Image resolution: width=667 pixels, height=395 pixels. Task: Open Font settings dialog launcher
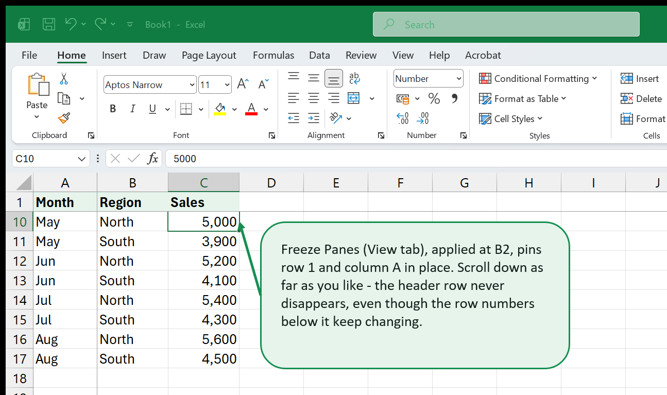coord(271,135)
